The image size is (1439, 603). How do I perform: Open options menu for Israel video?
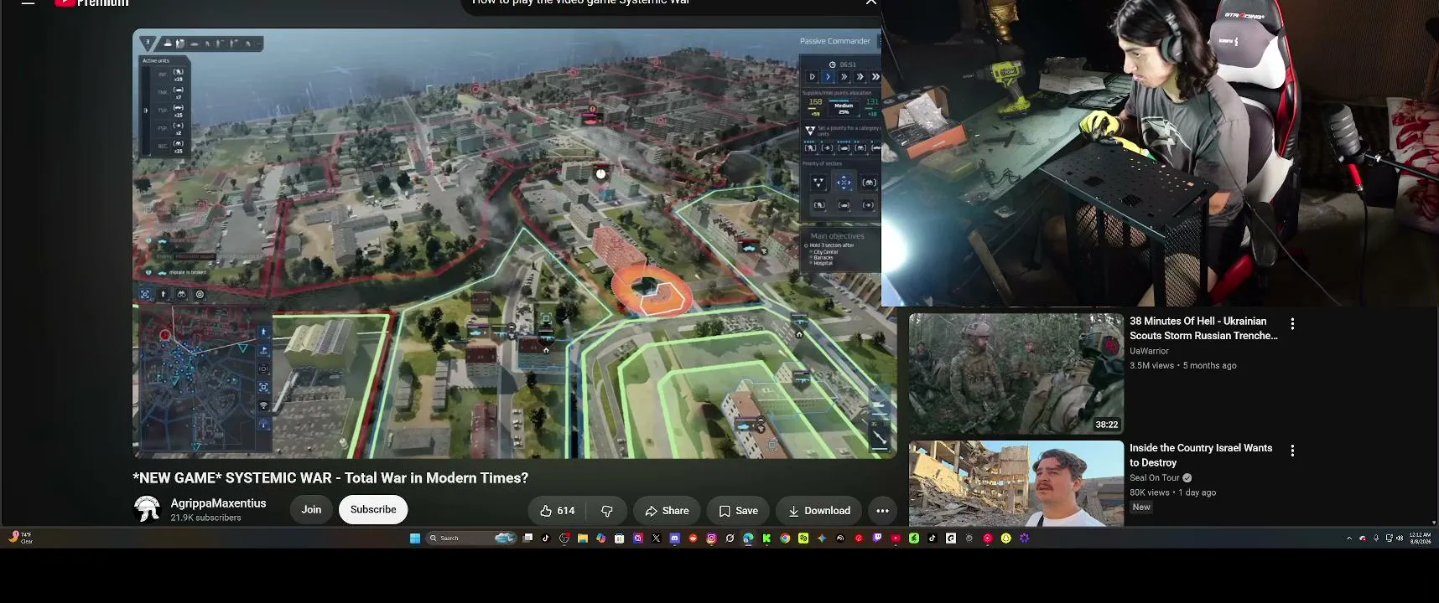tap(1292, 451)
